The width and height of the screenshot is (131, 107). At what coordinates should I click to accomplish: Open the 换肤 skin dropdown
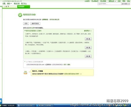pyautogui.click(x=9, y=3)
